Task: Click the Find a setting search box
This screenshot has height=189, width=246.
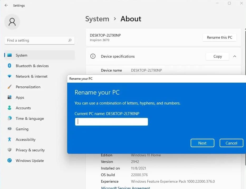Action: (37, 40)
